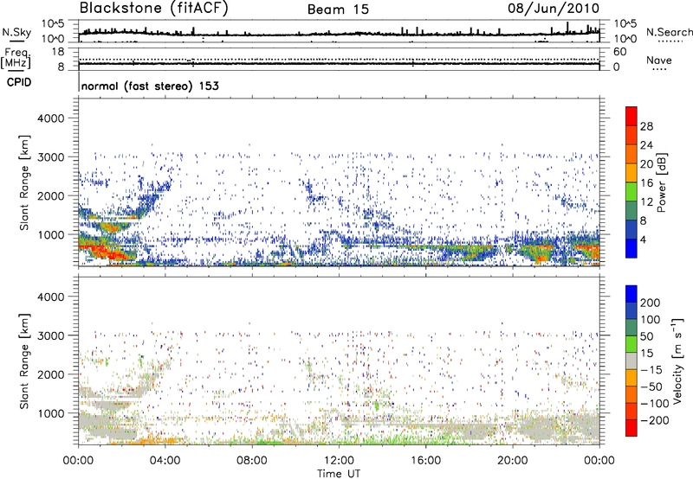Screen dimensions: 693x479
Task: Select the '1000' tick on the power panel
Action: tap(50, 234)
